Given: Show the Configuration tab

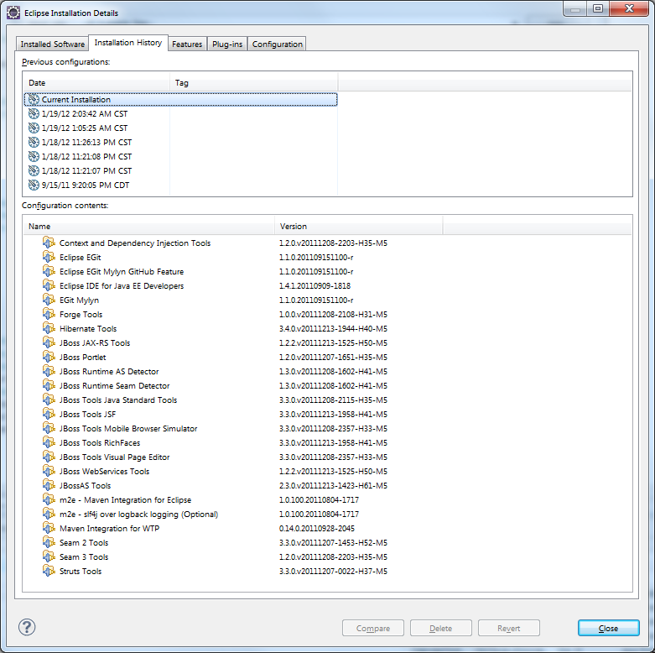Looking at the screenshot, I should [x=277, y=44].
